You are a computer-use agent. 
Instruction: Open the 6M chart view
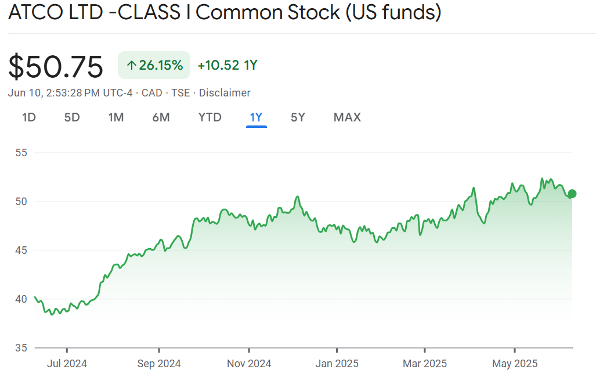click(161, 117)
